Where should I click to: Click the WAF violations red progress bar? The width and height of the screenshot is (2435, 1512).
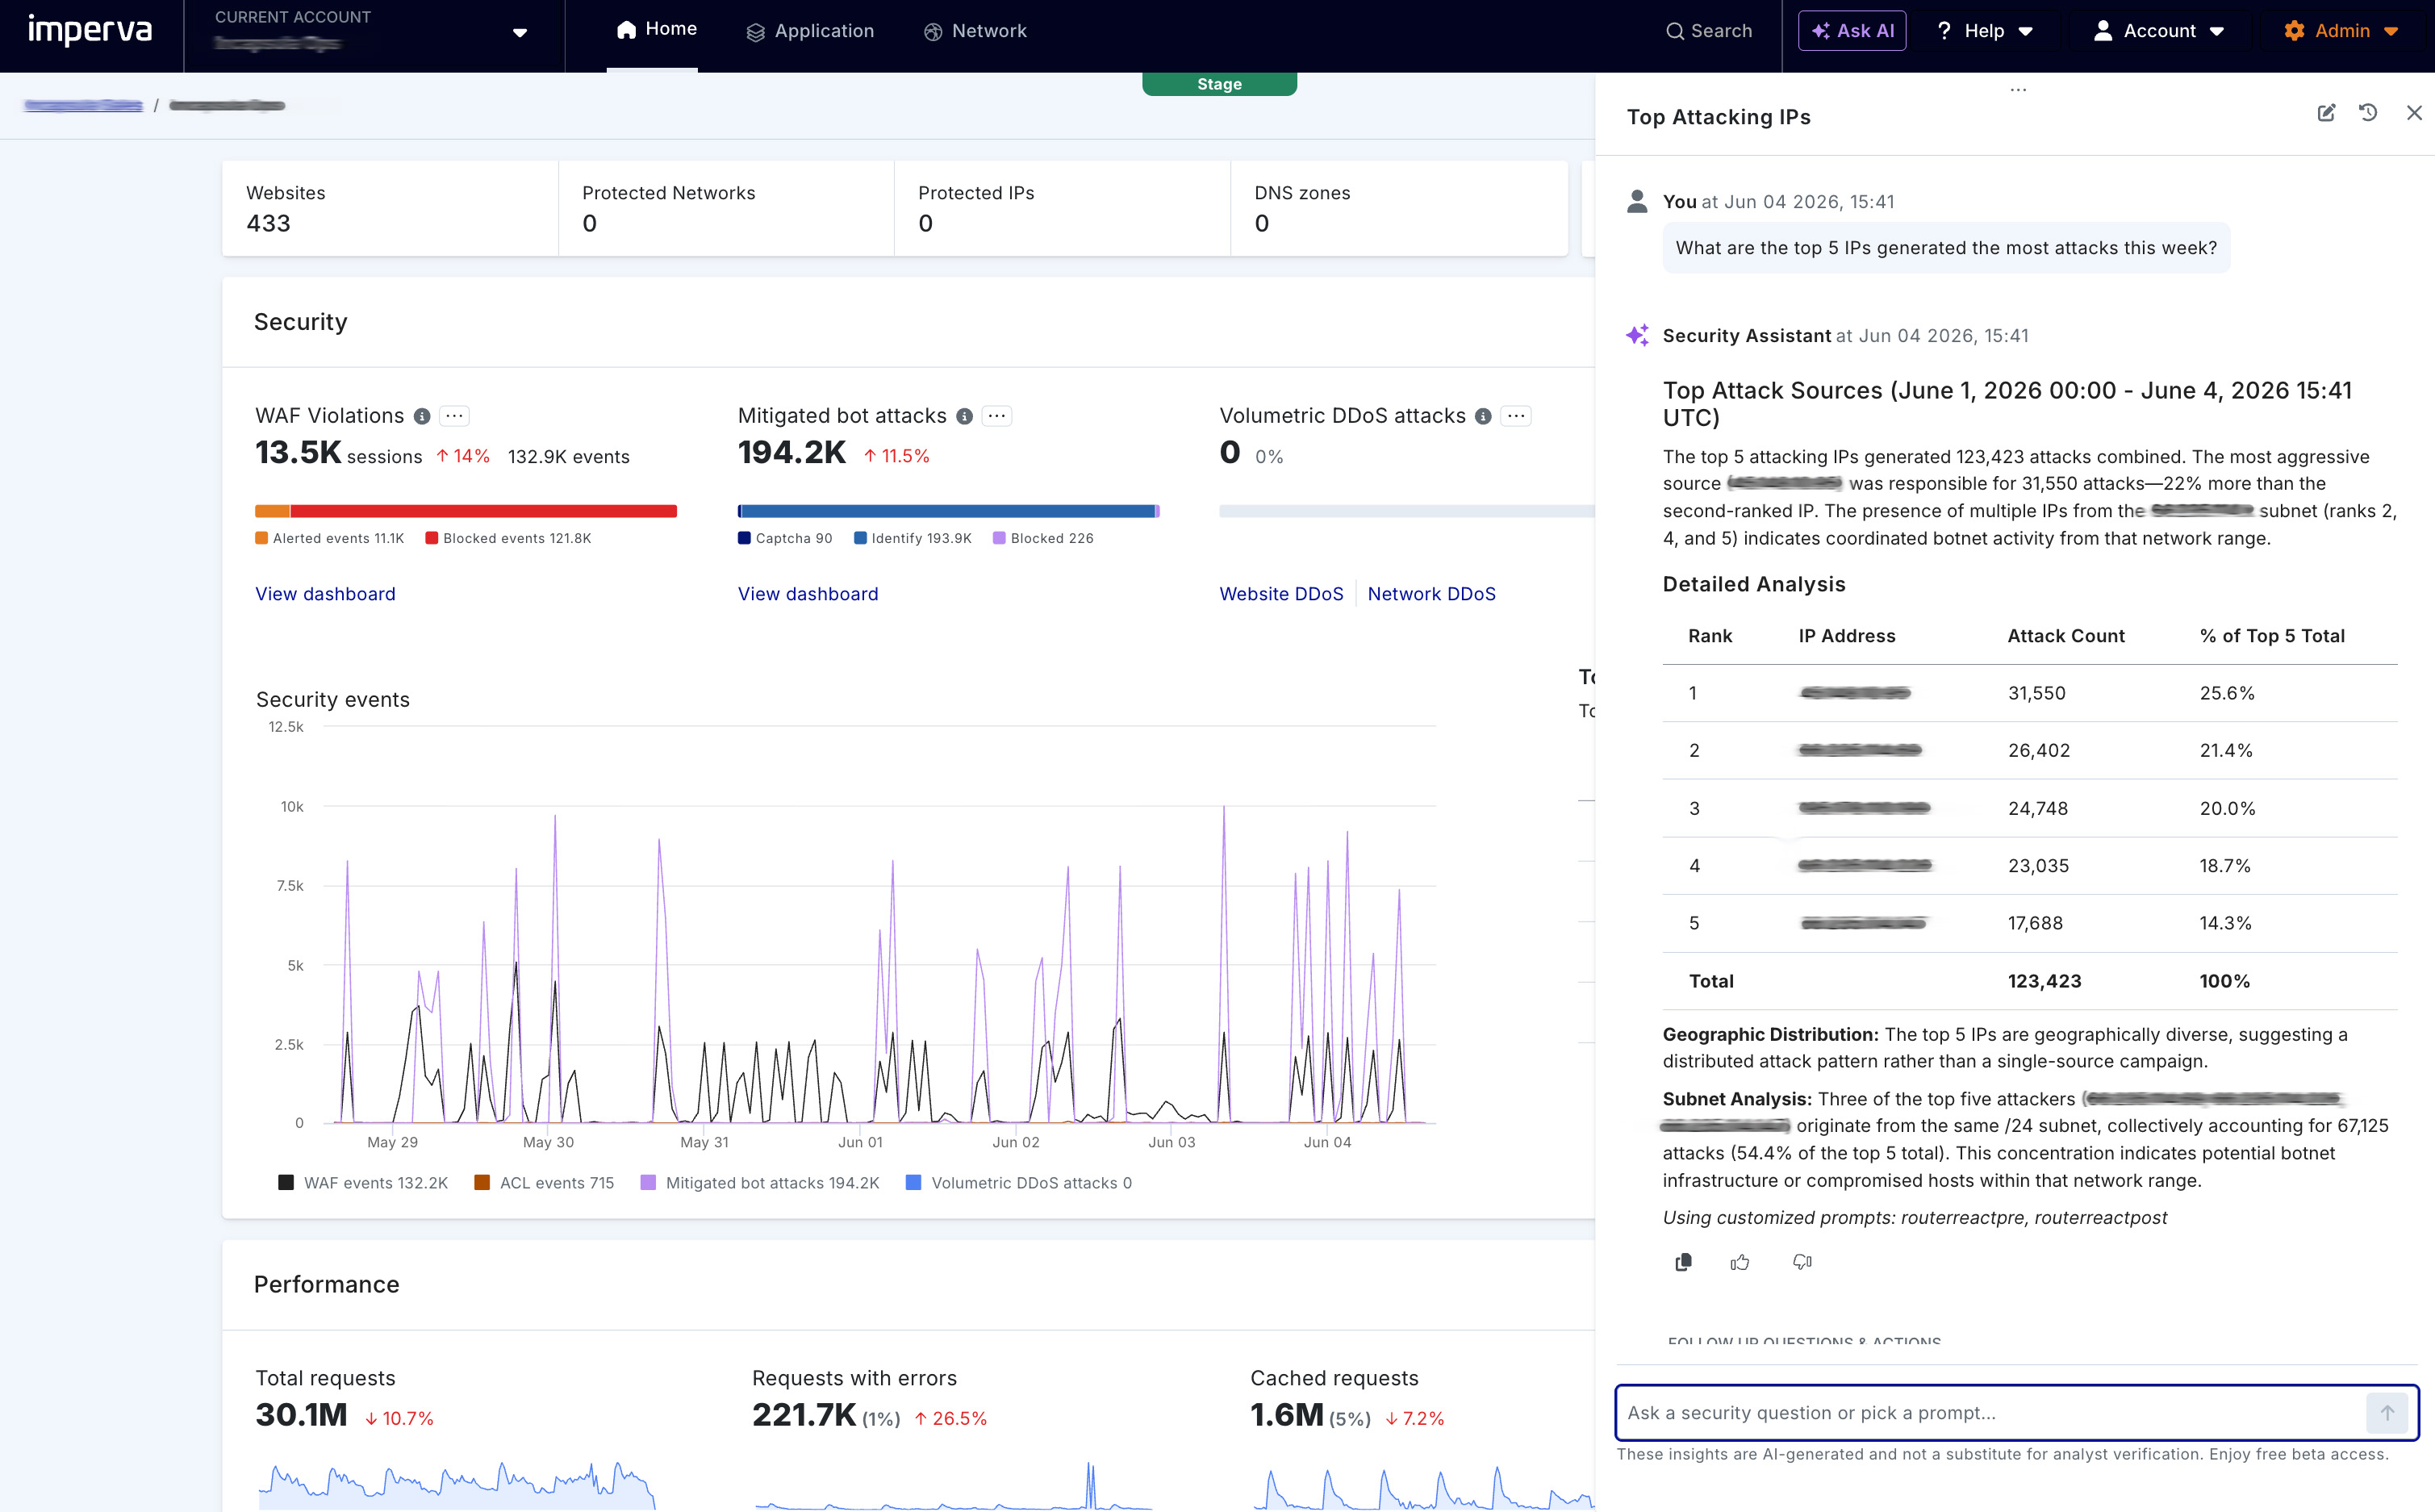(x=483, y=511)
